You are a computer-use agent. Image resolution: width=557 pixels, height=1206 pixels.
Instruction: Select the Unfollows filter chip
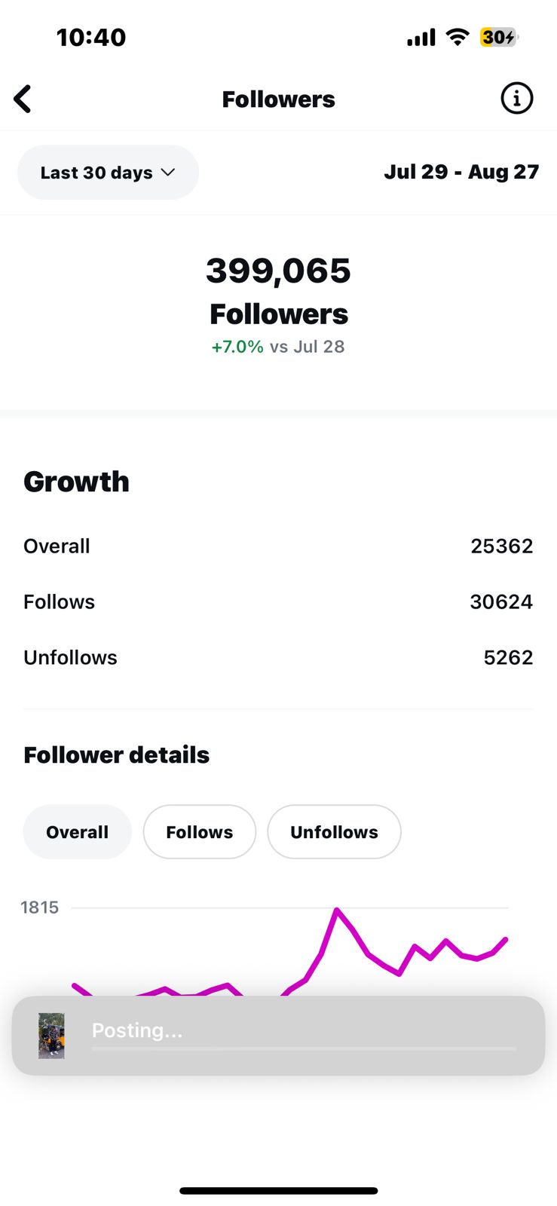(x=334, y=832)
